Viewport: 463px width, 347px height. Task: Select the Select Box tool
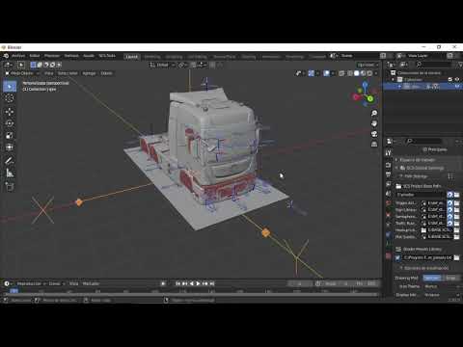[10, 87]
